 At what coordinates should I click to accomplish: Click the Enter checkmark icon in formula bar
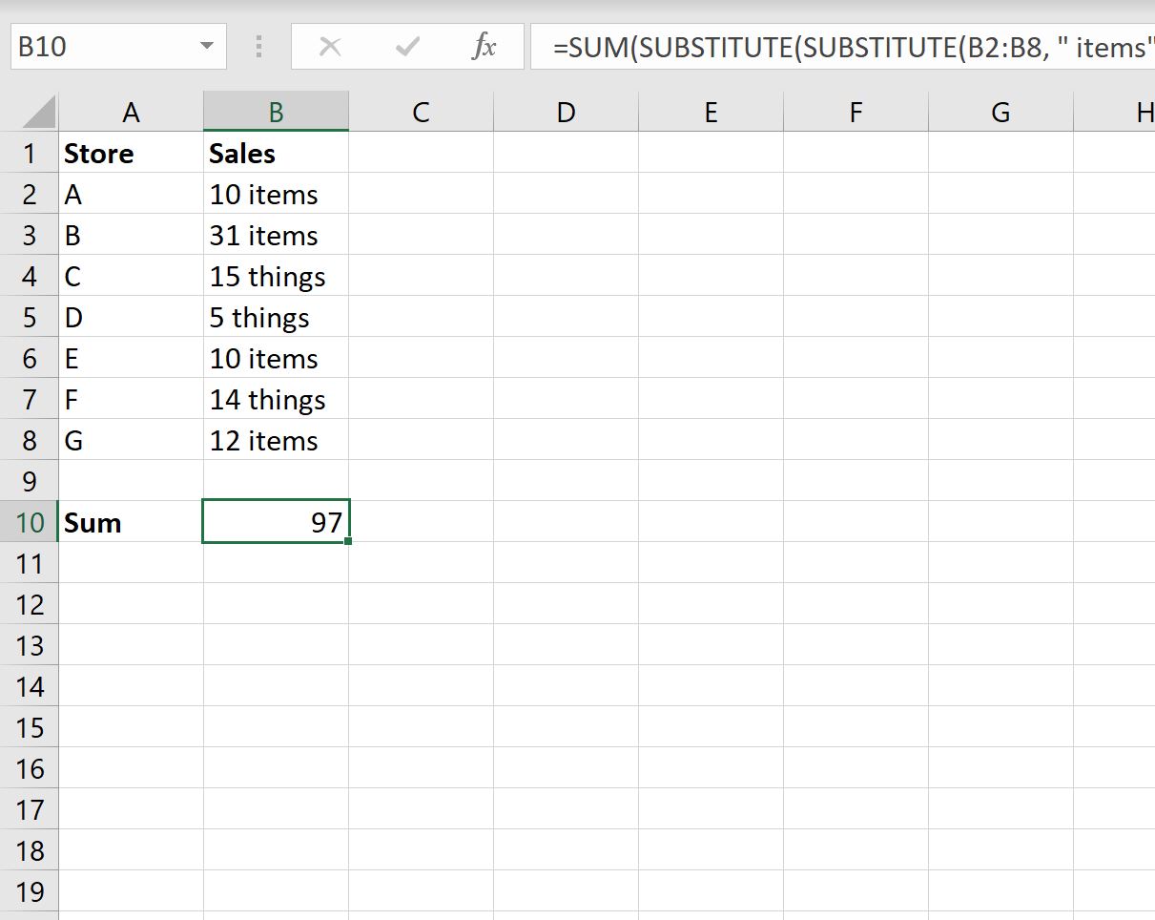(407, 46)
